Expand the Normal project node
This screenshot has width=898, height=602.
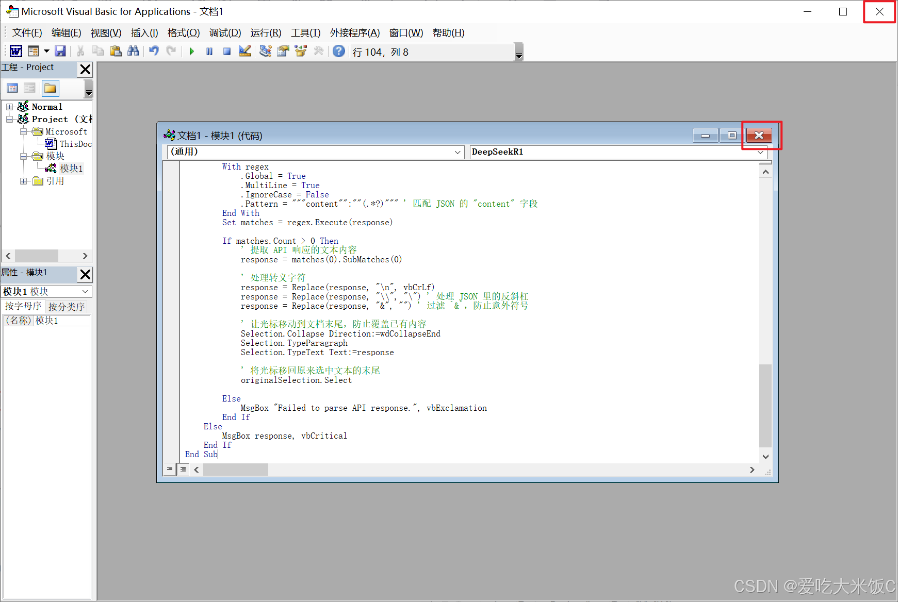tap(9, 107)
